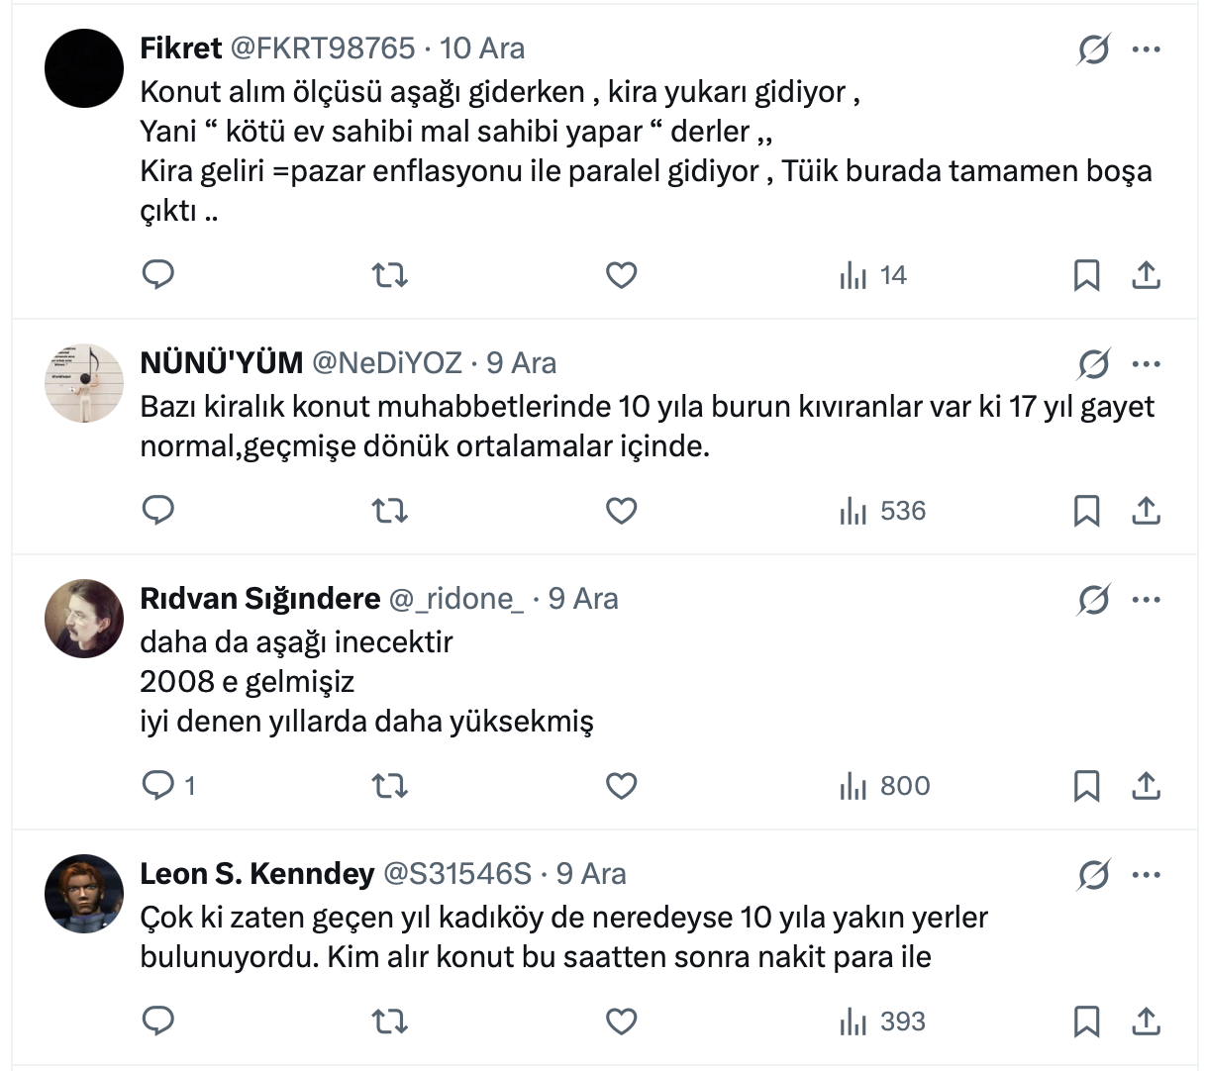The image size is (1206, 1071).
Task: Retweet Fikret's post about kira
Action: [x=389, y=274]
